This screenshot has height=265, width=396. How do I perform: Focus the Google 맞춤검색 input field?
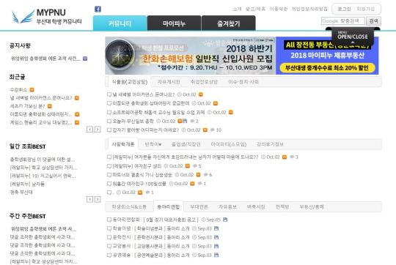343,21
